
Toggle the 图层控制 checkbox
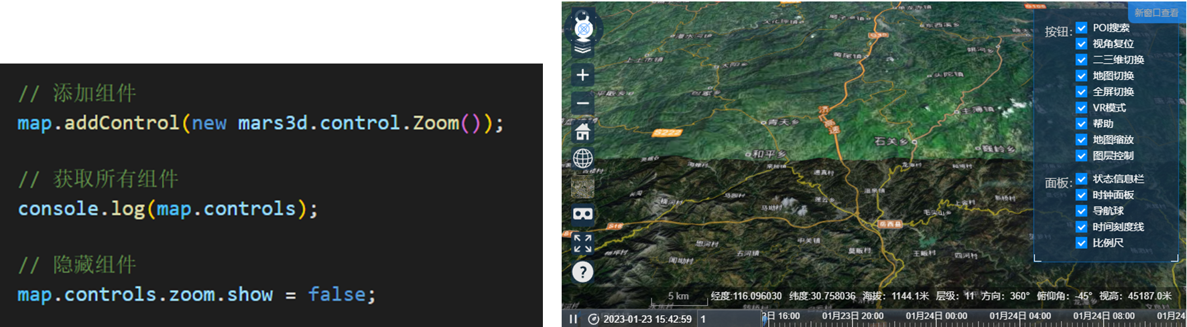(x=1081, y=156)
